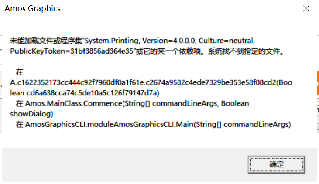
Task: Click the PublicKeyToken=31bf3856ad364e35 text
Action: point(71,51)
